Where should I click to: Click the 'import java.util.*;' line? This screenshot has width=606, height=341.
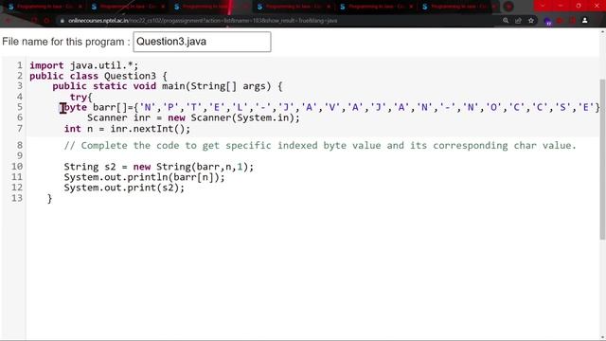coord(84,65)
